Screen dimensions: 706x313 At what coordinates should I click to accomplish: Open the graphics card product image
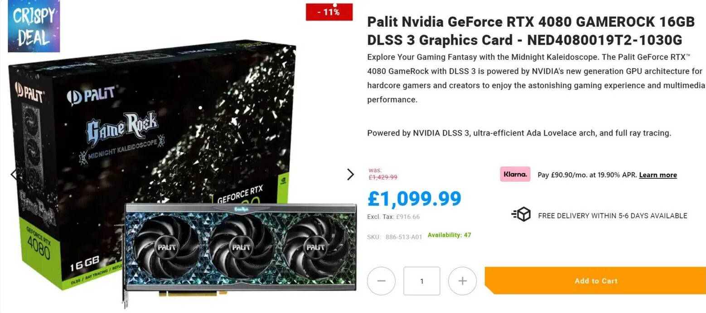239,252
